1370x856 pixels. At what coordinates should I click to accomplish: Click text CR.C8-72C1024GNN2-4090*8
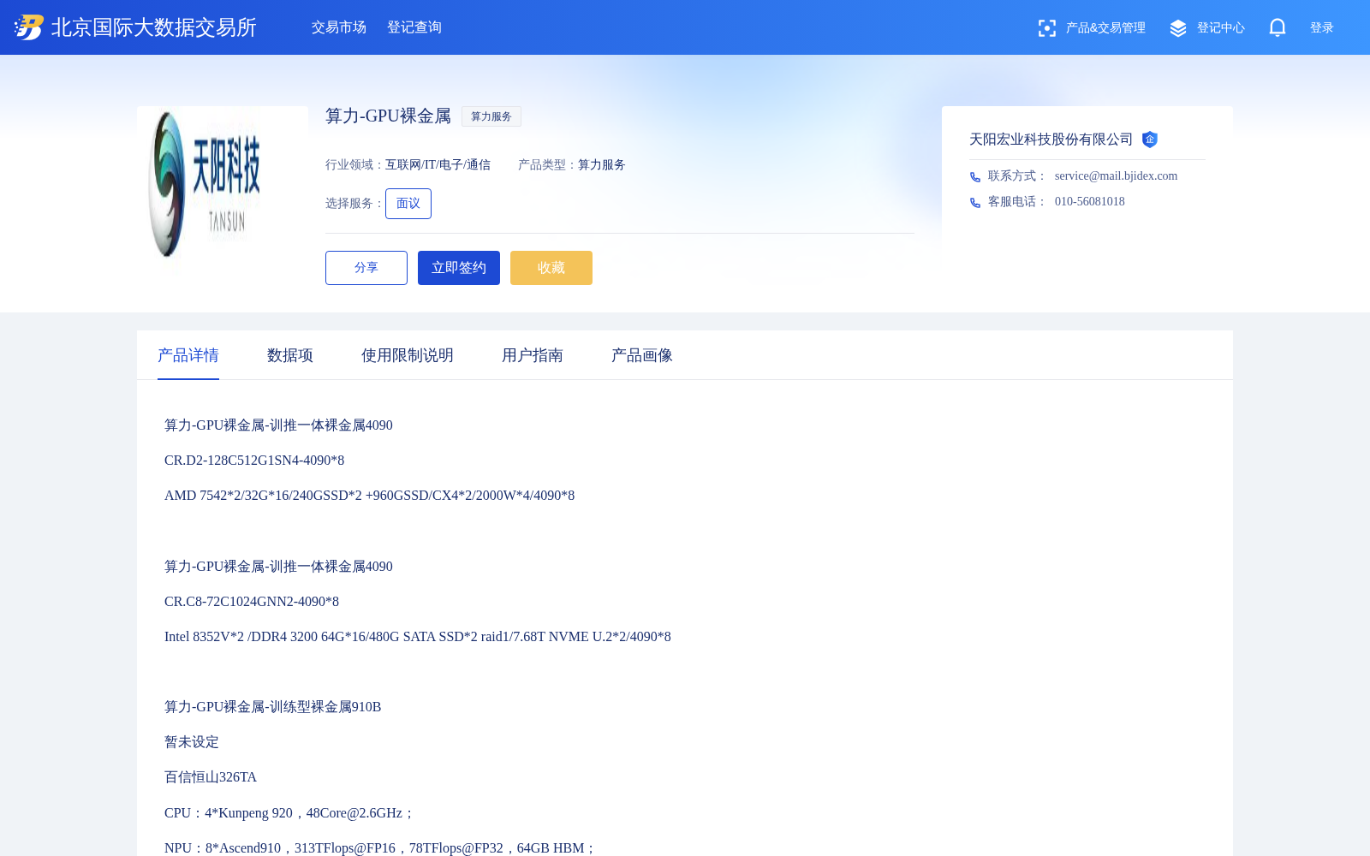point(252,602)
